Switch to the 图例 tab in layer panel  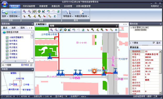click(23, 28)
